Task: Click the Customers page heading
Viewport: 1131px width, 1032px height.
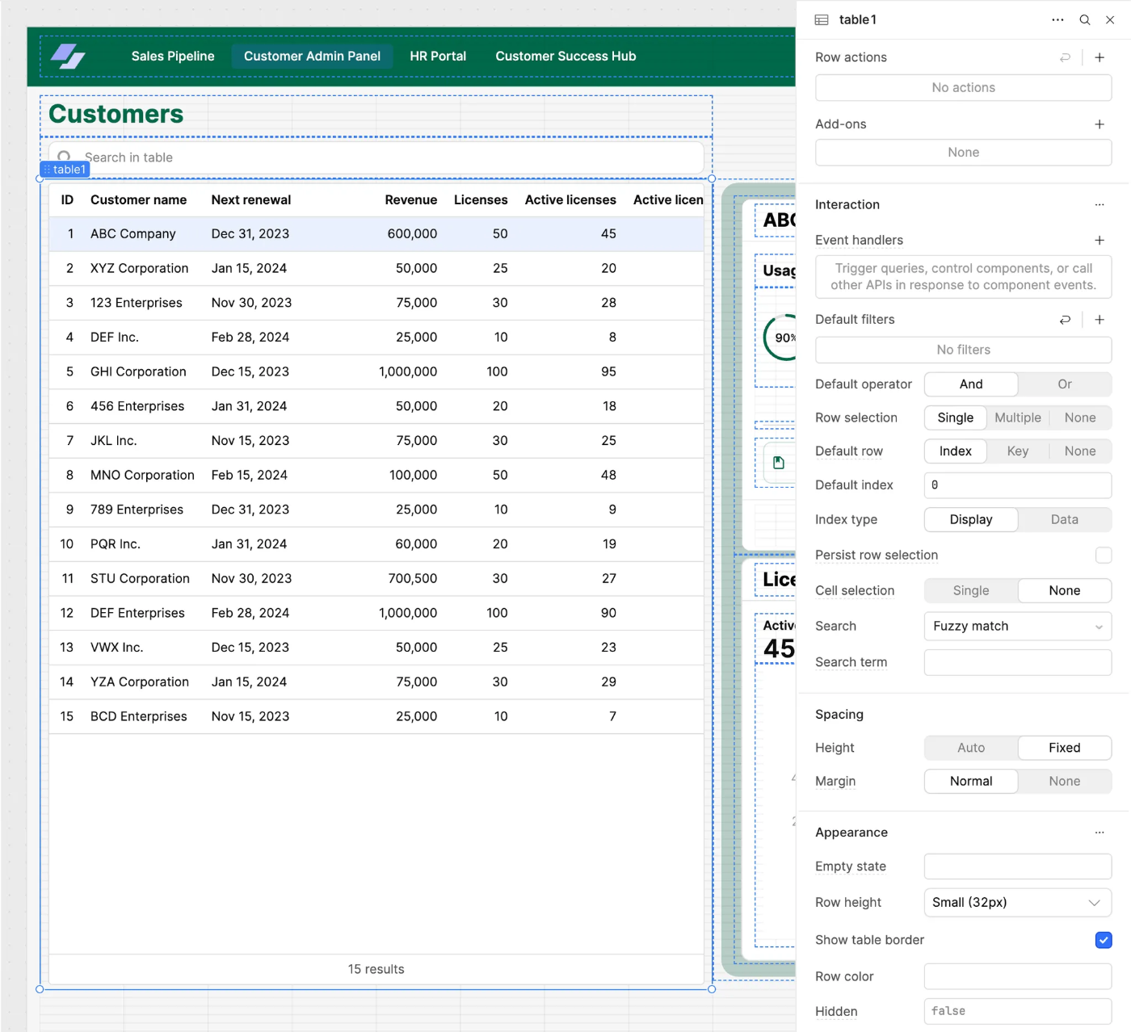Action: tap(116, 114)
